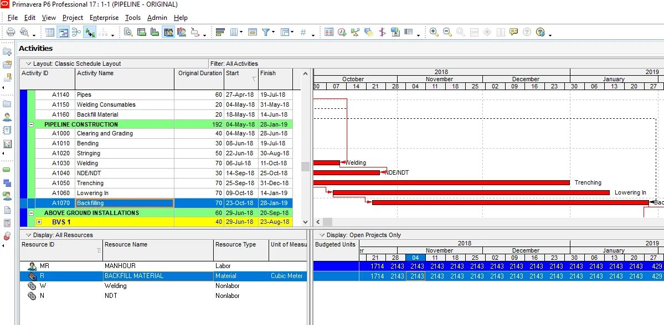Open the Columns dropdown in toolbar

pyautogui.click(x=236, y=32)
